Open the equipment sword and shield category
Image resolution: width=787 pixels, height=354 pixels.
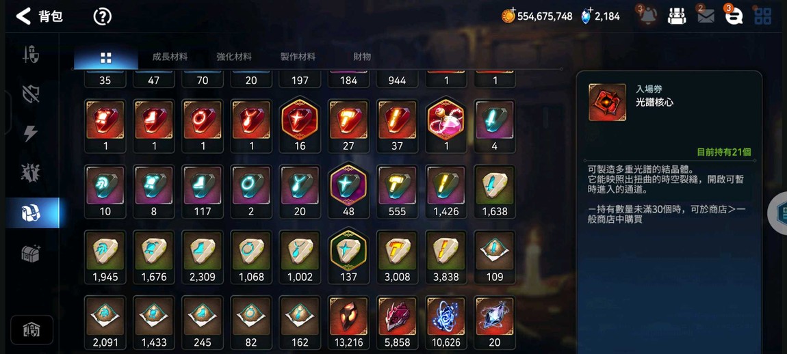[31, 54]
